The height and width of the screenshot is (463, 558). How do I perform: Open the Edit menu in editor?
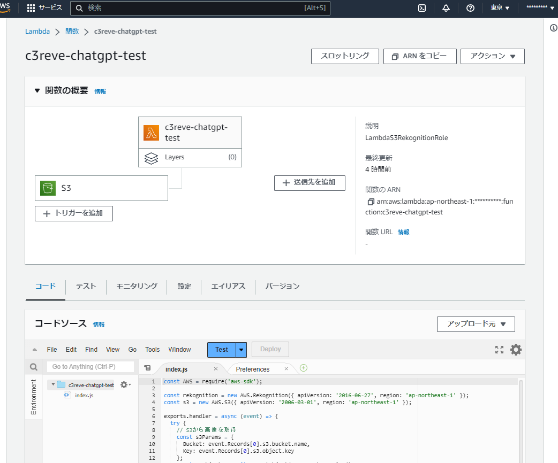tap(71, 350)
